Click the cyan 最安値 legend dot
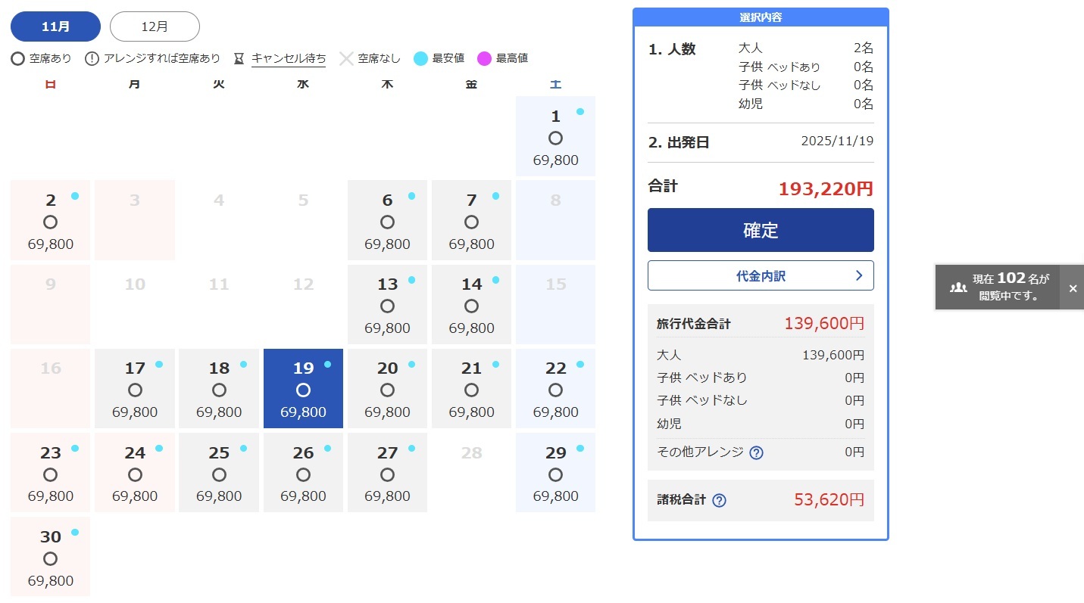 click(x=420, y=58)
